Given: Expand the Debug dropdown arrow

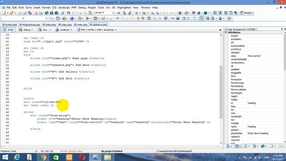Looking at the screenshot, I should (32, 30).
